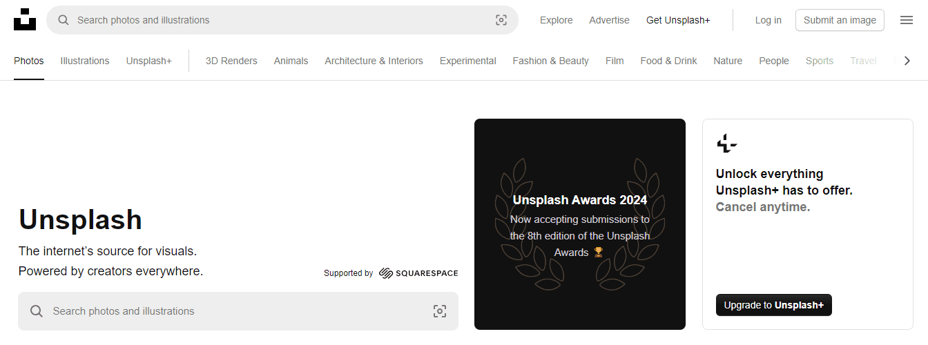This screenshot has width=928, height=345.
Task: Click 'Supported by' text
Action: (348, 273)
